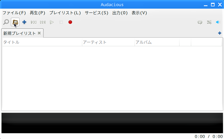The width and height of the screenshot is (224, 139).
Task: Click the open files folder icon
Action: [15, 22]
